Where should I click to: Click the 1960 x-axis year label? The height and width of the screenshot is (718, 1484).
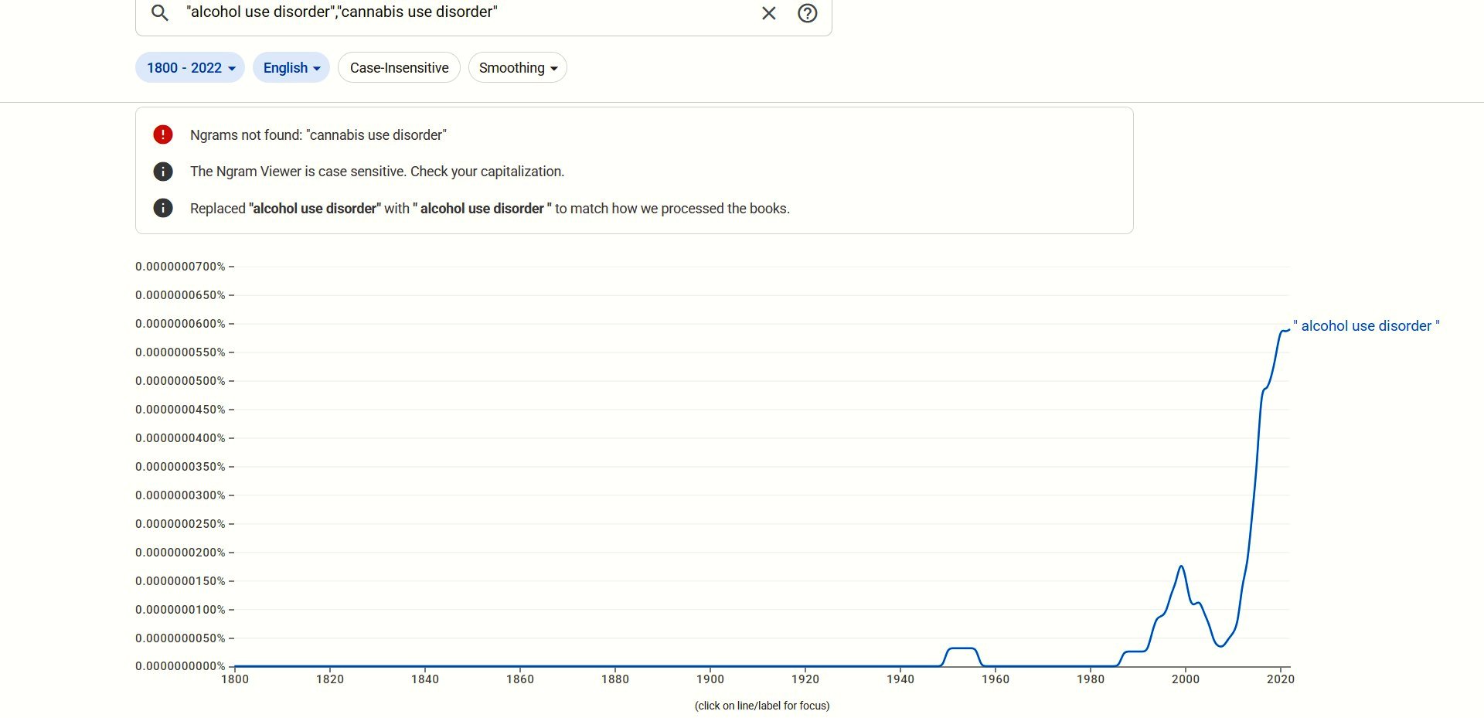point(996,679)
